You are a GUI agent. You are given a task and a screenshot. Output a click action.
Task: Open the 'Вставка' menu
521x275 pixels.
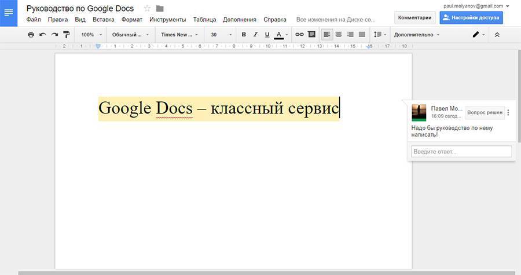click(104, 20)
